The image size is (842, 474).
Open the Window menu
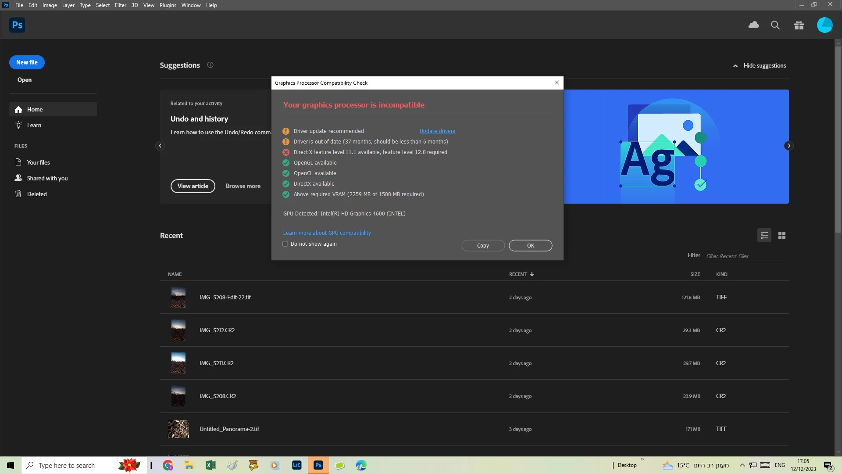pos(191,5)
